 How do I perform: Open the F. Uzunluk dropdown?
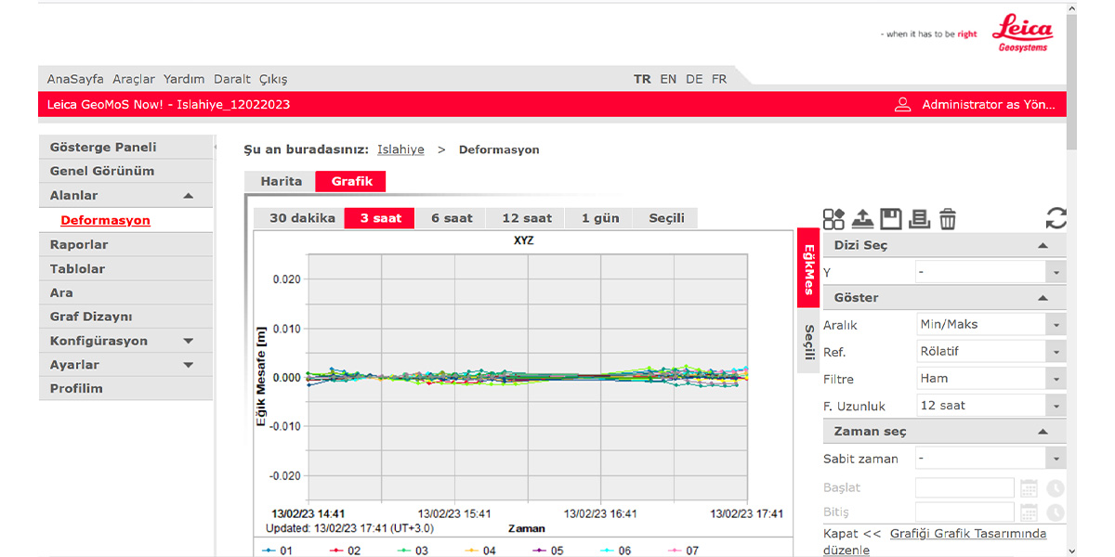989,406
